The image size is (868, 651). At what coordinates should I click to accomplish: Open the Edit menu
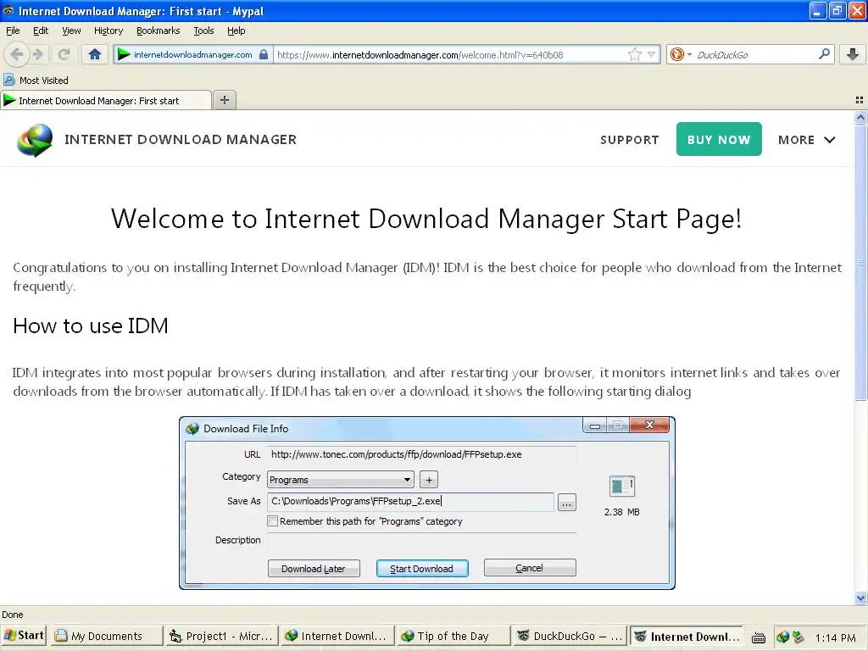pos(41,31)
